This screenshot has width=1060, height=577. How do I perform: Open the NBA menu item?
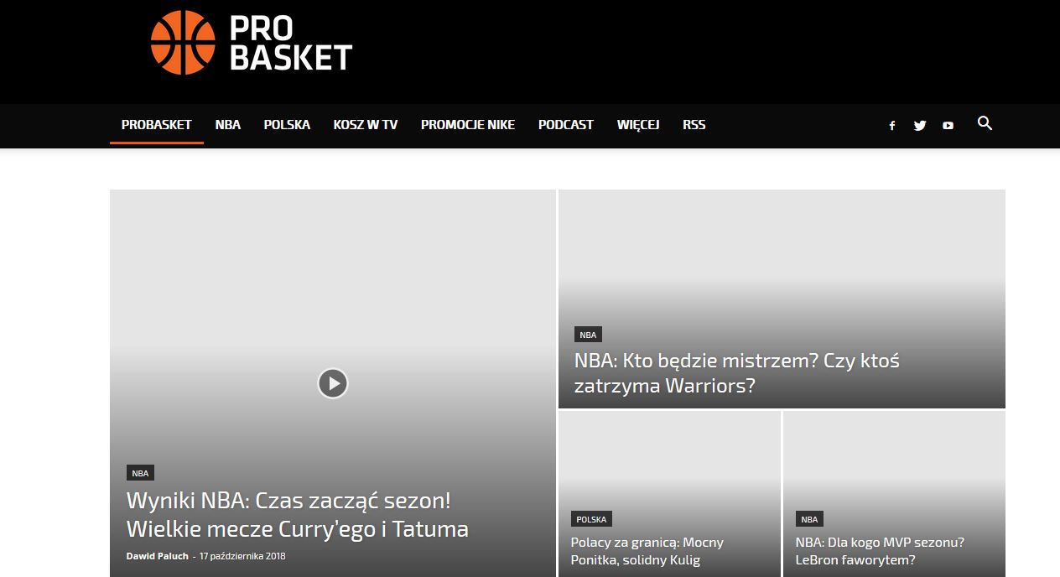[228, 124]
